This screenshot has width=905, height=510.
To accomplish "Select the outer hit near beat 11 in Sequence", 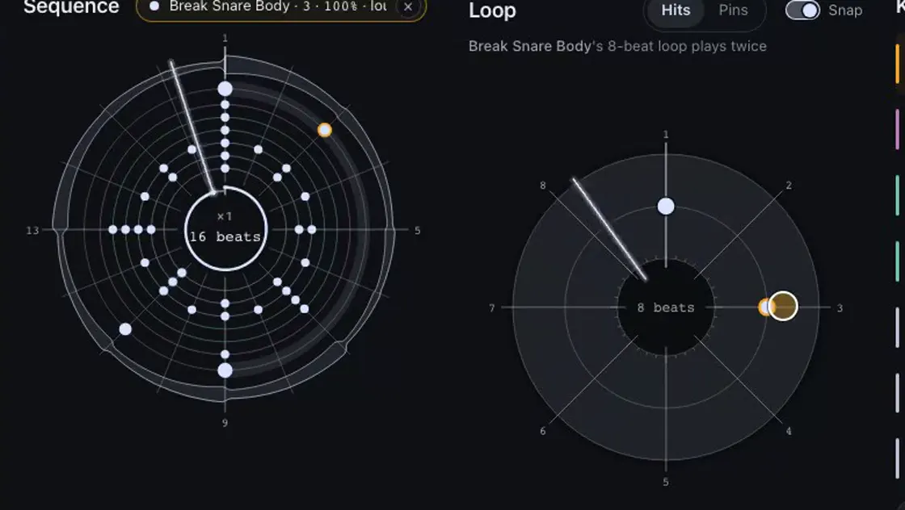I will coord(125,329).
